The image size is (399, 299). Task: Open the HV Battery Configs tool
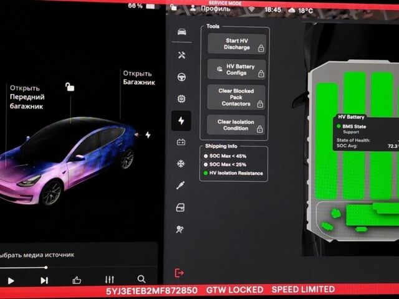tap(237, 69)
